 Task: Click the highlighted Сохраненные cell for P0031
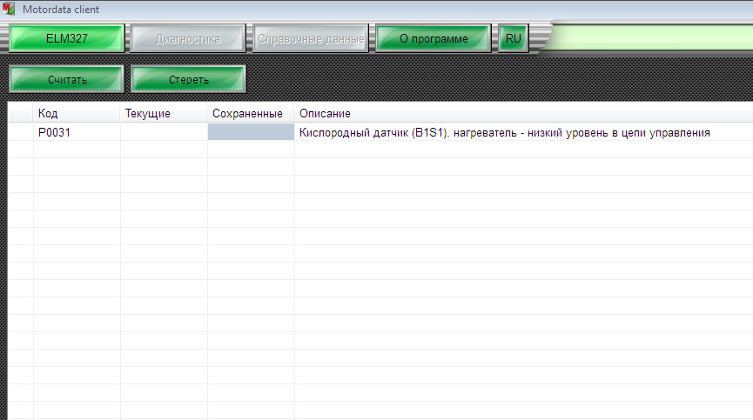pos(251,132)
